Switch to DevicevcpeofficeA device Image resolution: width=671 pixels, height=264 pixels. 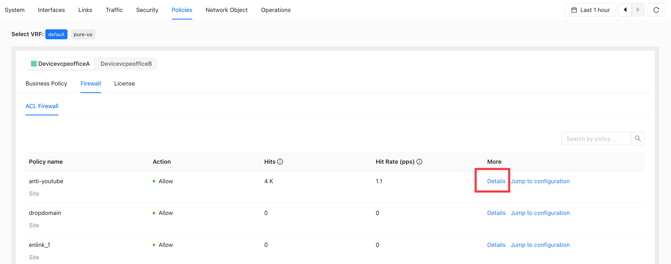(x=60, y=64)
